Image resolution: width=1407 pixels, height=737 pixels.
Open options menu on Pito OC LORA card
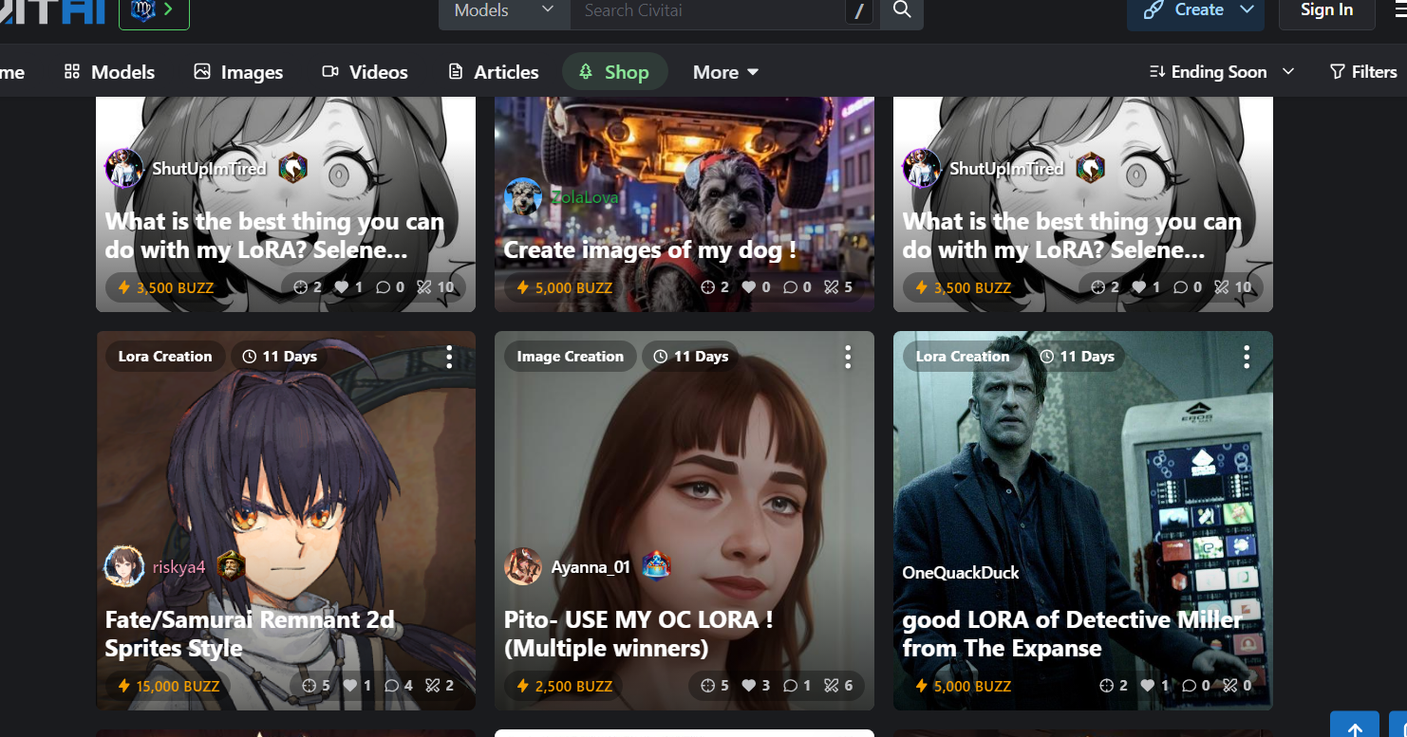click(x=848, y=357)
